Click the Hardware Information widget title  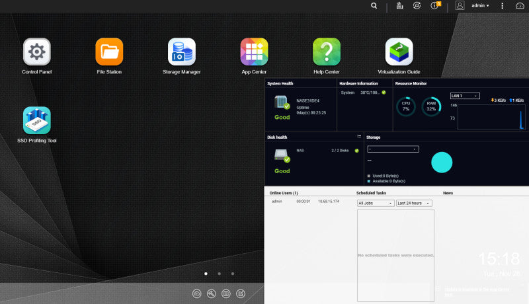(358, 83)
